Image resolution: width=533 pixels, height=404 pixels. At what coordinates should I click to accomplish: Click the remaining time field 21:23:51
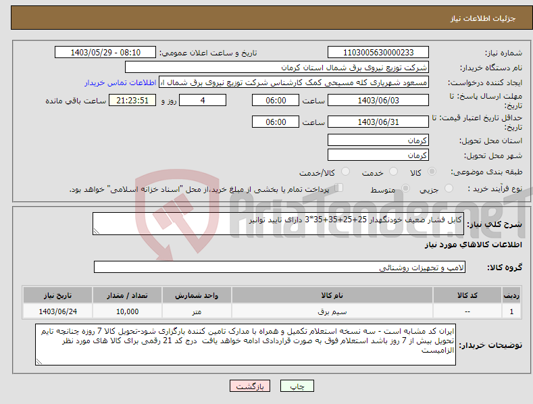tap(132, 100)
